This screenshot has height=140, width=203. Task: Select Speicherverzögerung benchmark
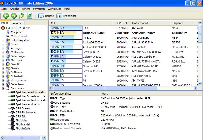click(28, 104)
